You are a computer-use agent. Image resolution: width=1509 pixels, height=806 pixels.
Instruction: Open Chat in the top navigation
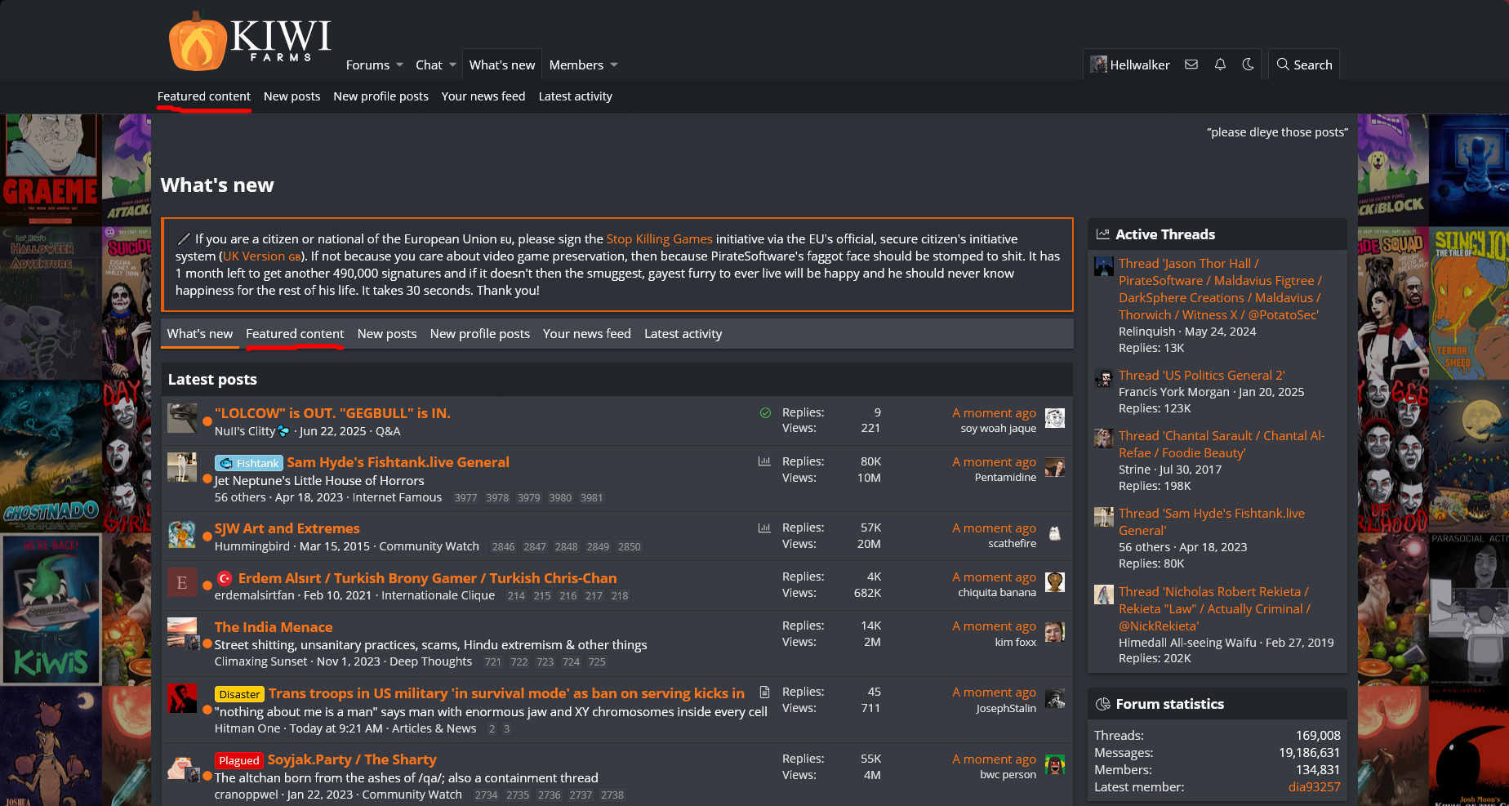[x=429, y=65]
